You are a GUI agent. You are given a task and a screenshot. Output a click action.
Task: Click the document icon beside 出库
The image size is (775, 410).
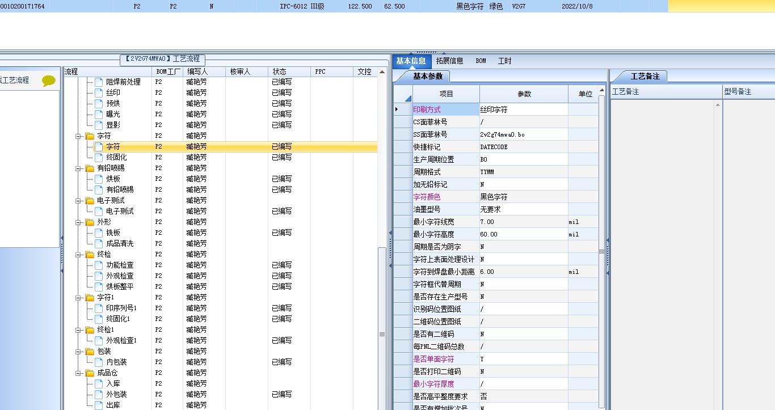point(99,405)
